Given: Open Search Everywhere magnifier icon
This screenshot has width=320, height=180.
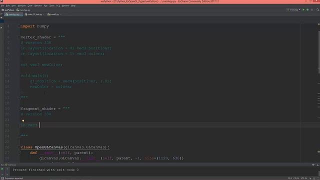Looking at the screenshot, I should coord(318,10).
